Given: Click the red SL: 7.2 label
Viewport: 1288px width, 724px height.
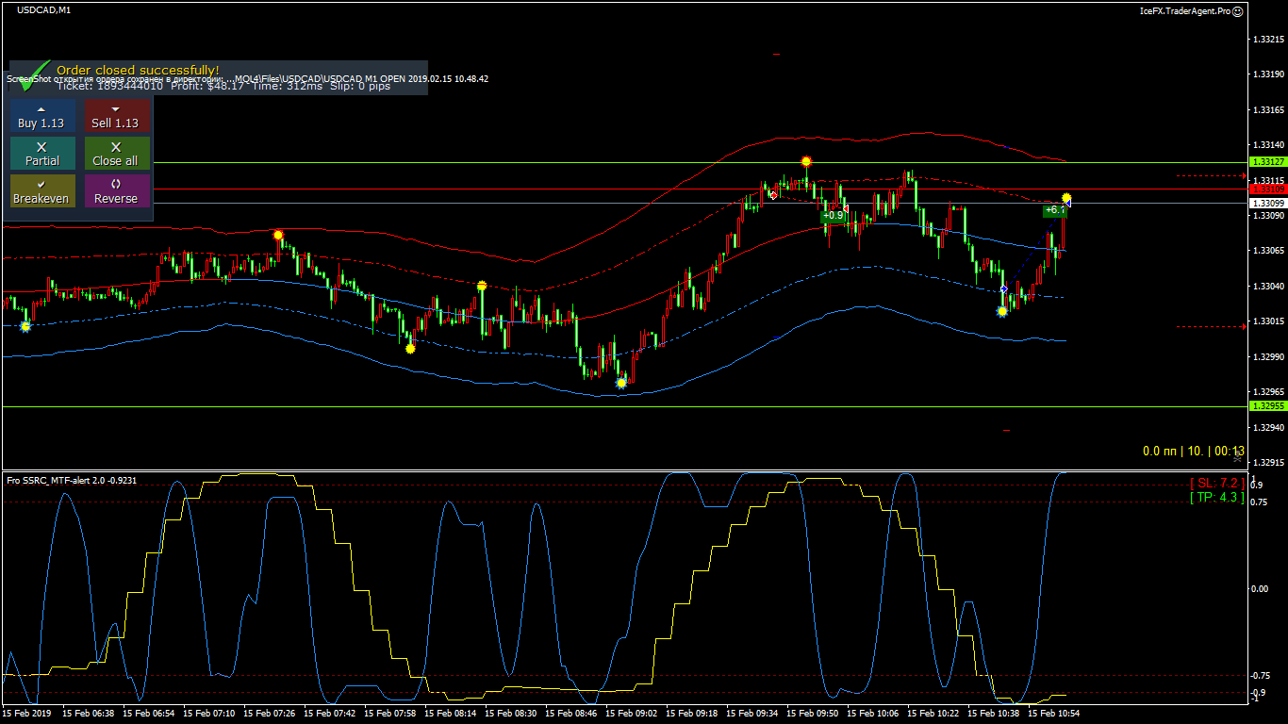Looking at the screenshot, I should tap(1217, 483).
